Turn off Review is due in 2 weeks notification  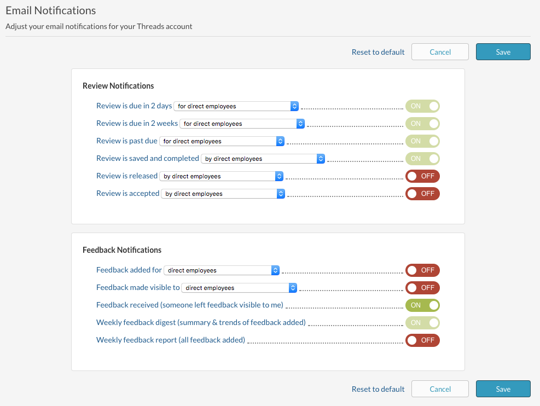point(422,124)
